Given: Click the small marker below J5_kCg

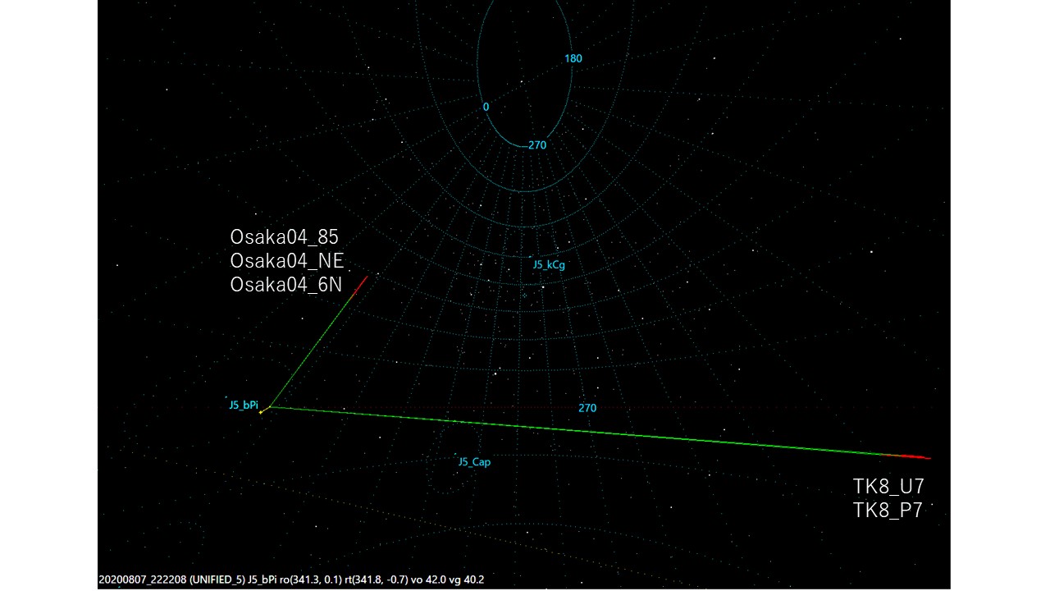Looking at the screenshot, I should [x=524, y=295].
